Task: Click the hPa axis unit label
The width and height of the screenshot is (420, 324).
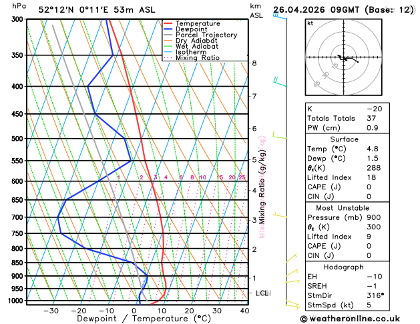Action: 19,6
